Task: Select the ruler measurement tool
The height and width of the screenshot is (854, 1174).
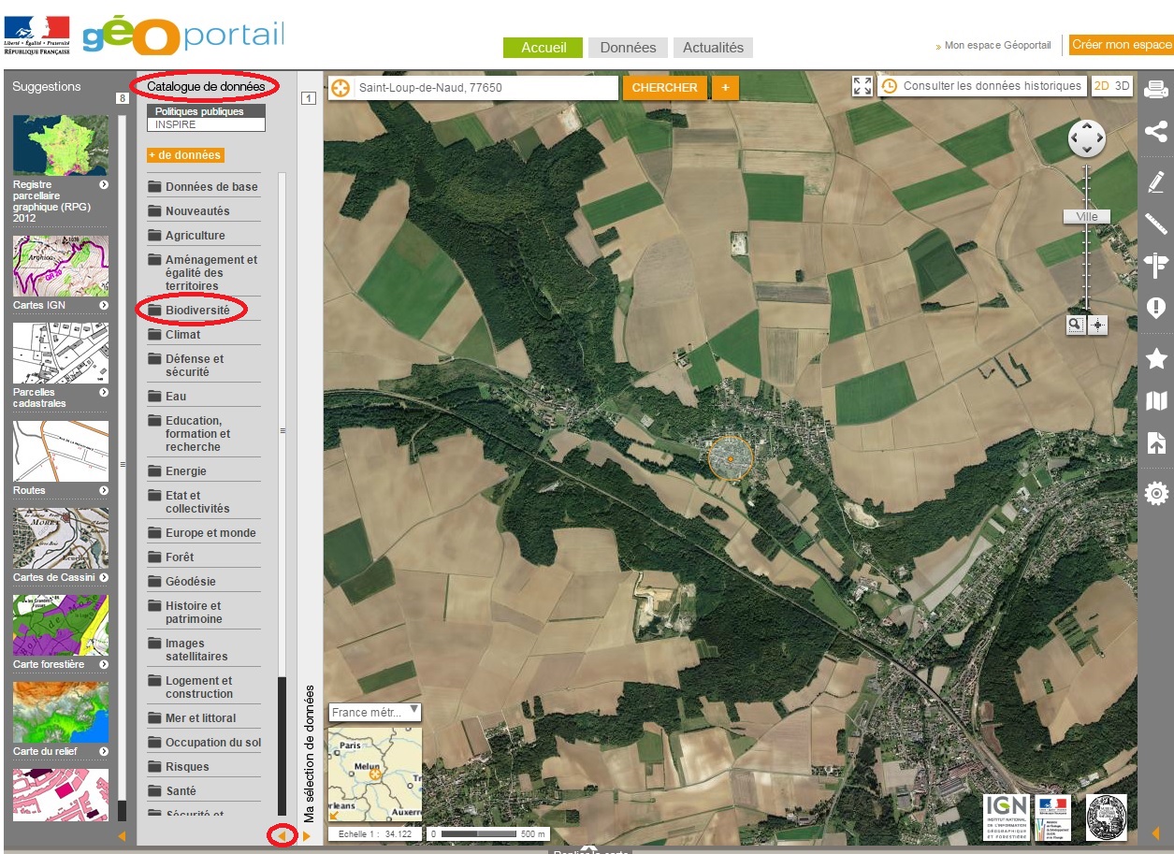Action: 1156,224
